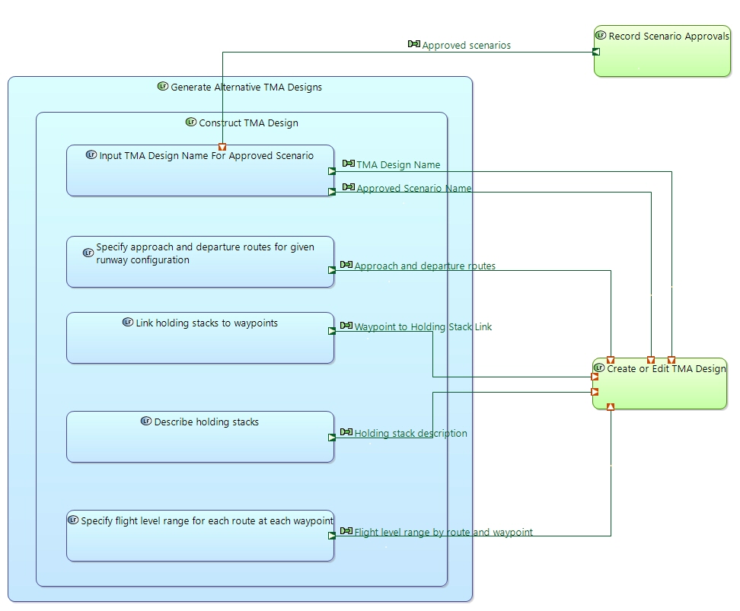Click LF icon of Link holding stacks to waypoints
The height and width of the screenshot is (611, 740).
[x=128, y=323]
